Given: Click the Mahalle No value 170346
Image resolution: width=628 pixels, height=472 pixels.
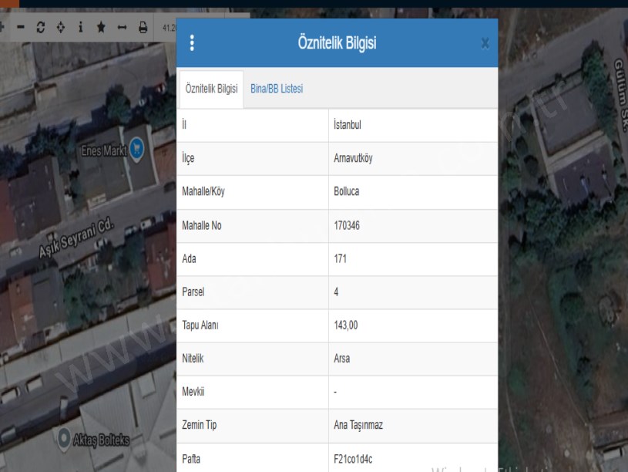Looking at the screenshot, I should click(348, 225).
